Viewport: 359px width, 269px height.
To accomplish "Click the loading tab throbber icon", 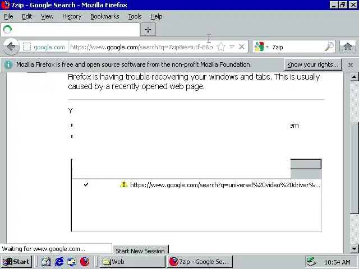I will tap(7, 29).
